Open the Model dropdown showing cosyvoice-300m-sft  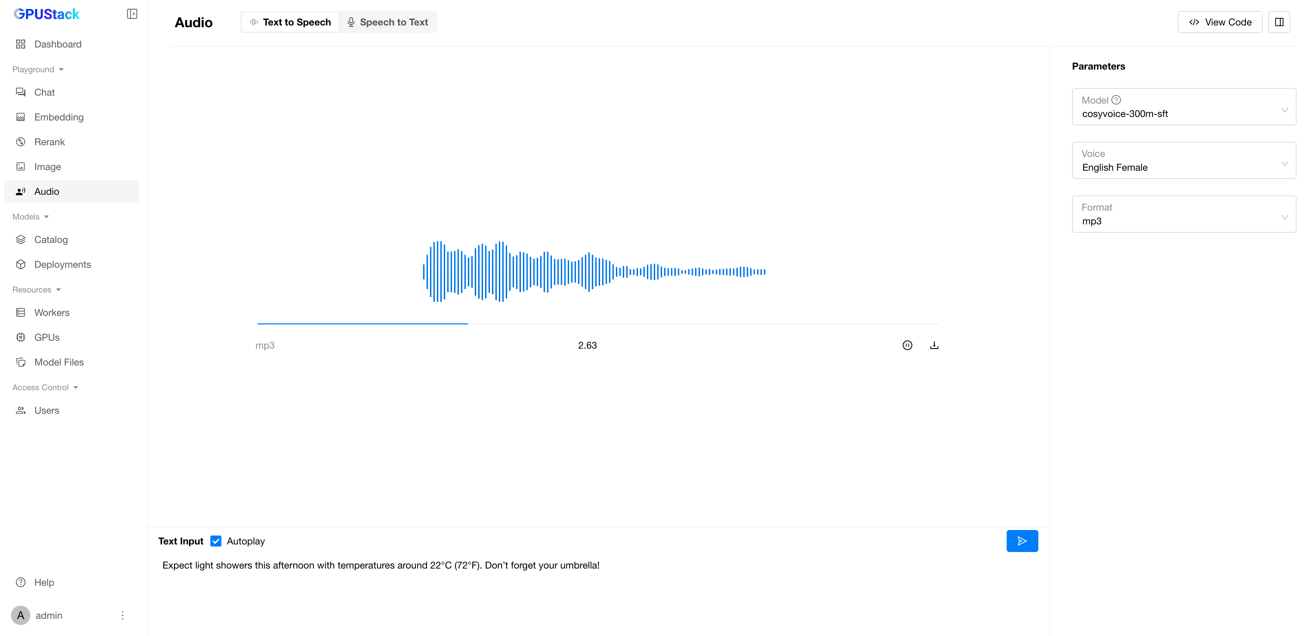coord(1183,107)
